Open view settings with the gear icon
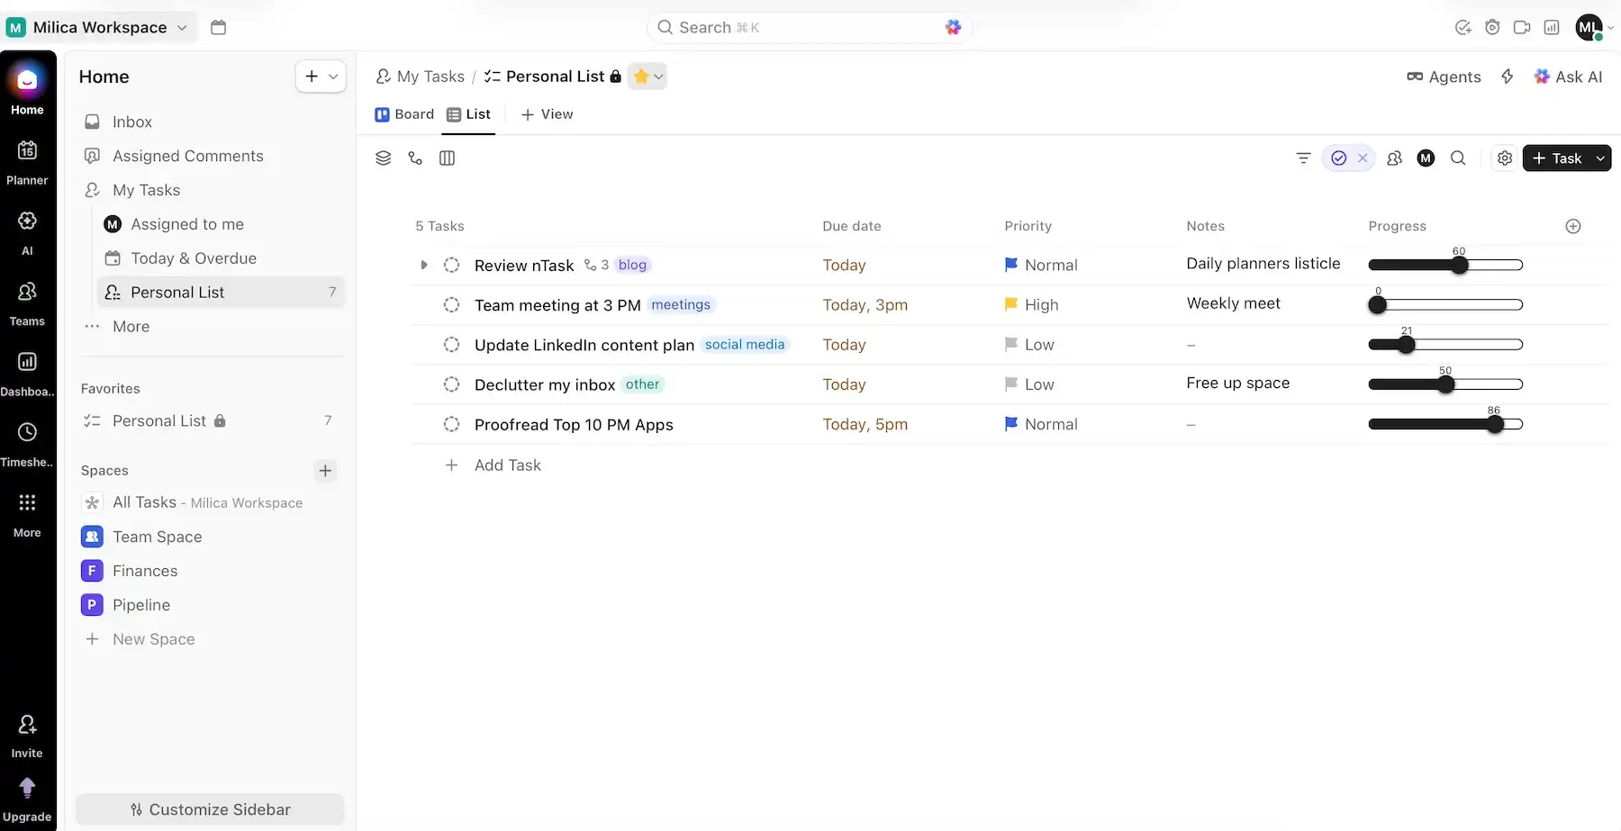Viewport: 1621px width, 831px height. (x=1505, y=158)
